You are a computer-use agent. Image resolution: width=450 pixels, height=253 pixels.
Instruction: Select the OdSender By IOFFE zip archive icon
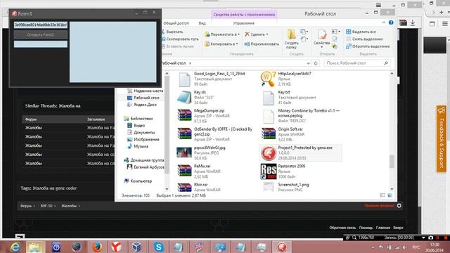(184, 134)
